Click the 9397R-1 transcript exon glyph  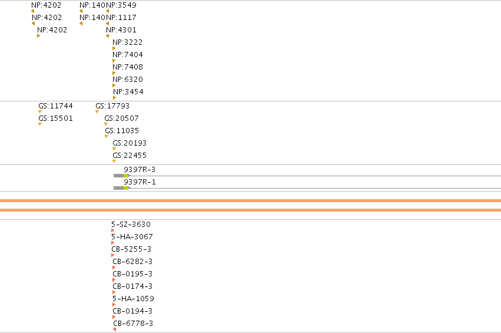pos(122,188)
